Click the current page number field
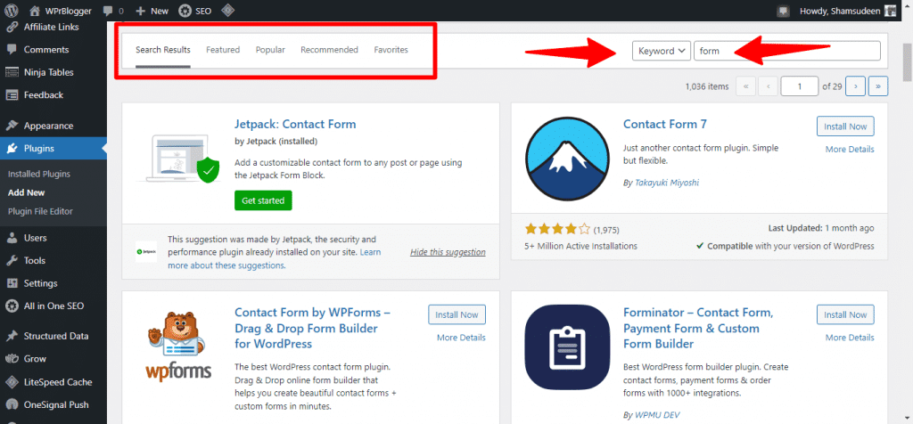Viewport: 913px width, 424px height. pyautogui.click(x=800, y=86)
